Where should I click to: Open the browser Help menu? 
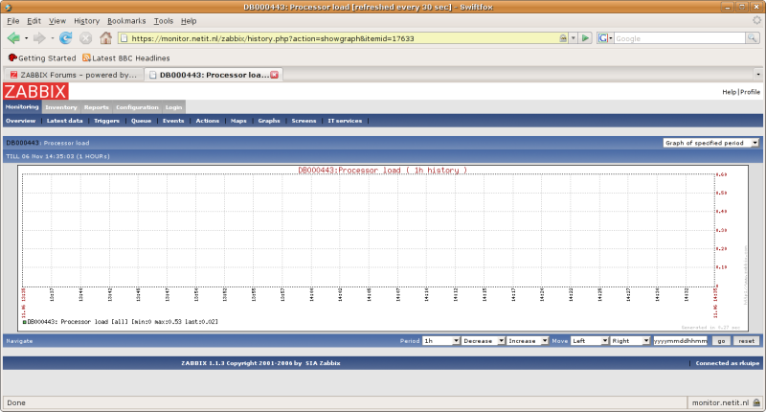[189, 21]
